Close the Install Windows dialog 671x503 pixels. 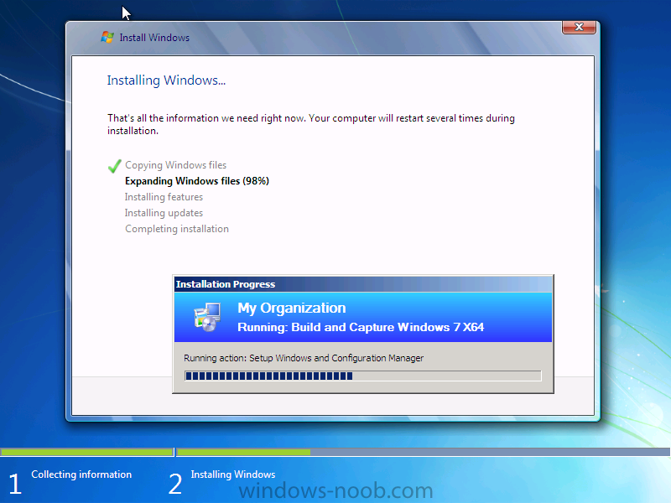579,27
